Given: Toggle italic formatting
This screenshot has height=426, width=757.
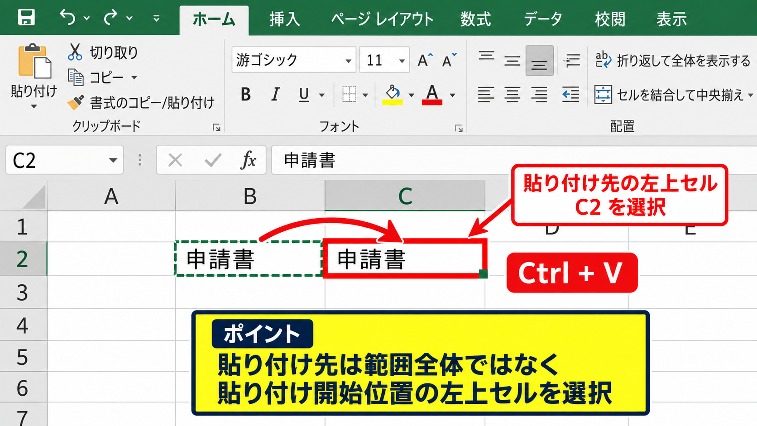Looking at the screenshot, I should pyautogui.click(x=275, y=95).
